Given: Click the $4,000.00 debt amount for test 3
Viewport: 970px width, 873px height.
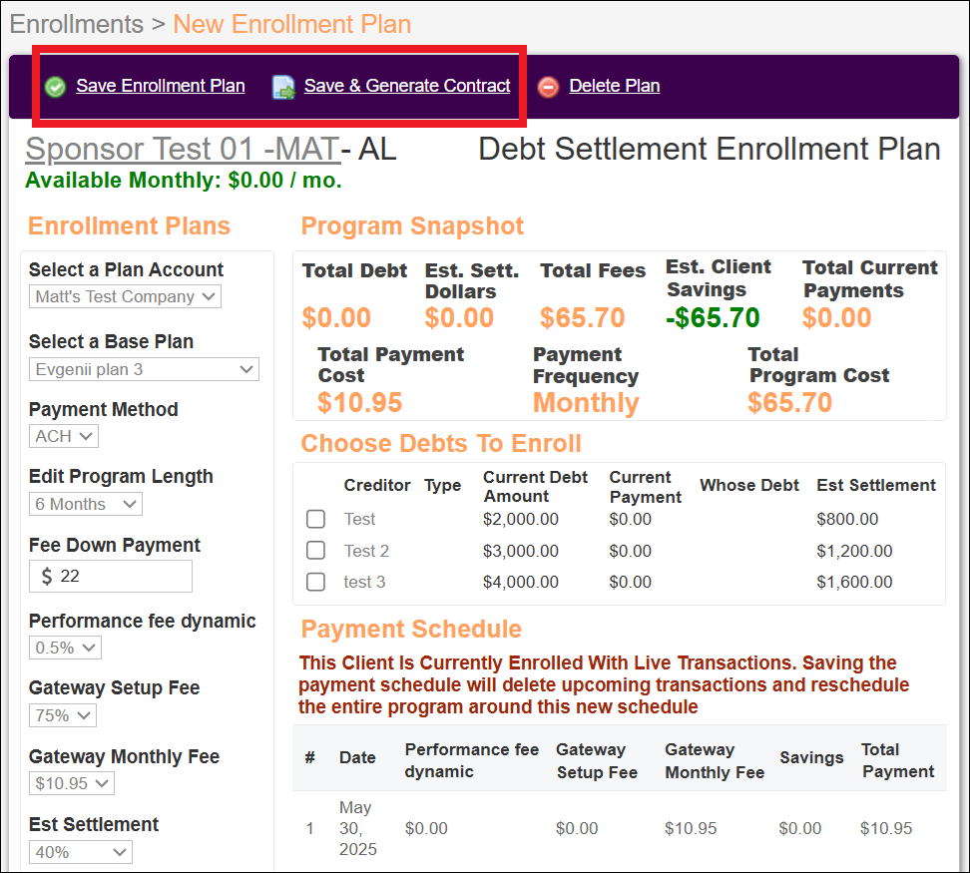Looking at the screenshot, I should [x=520, y=582].
